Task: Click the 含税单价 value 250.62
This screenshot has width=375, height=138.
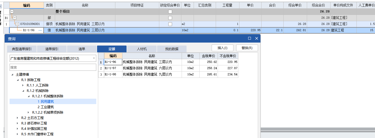Action: [x=209, y=62]
